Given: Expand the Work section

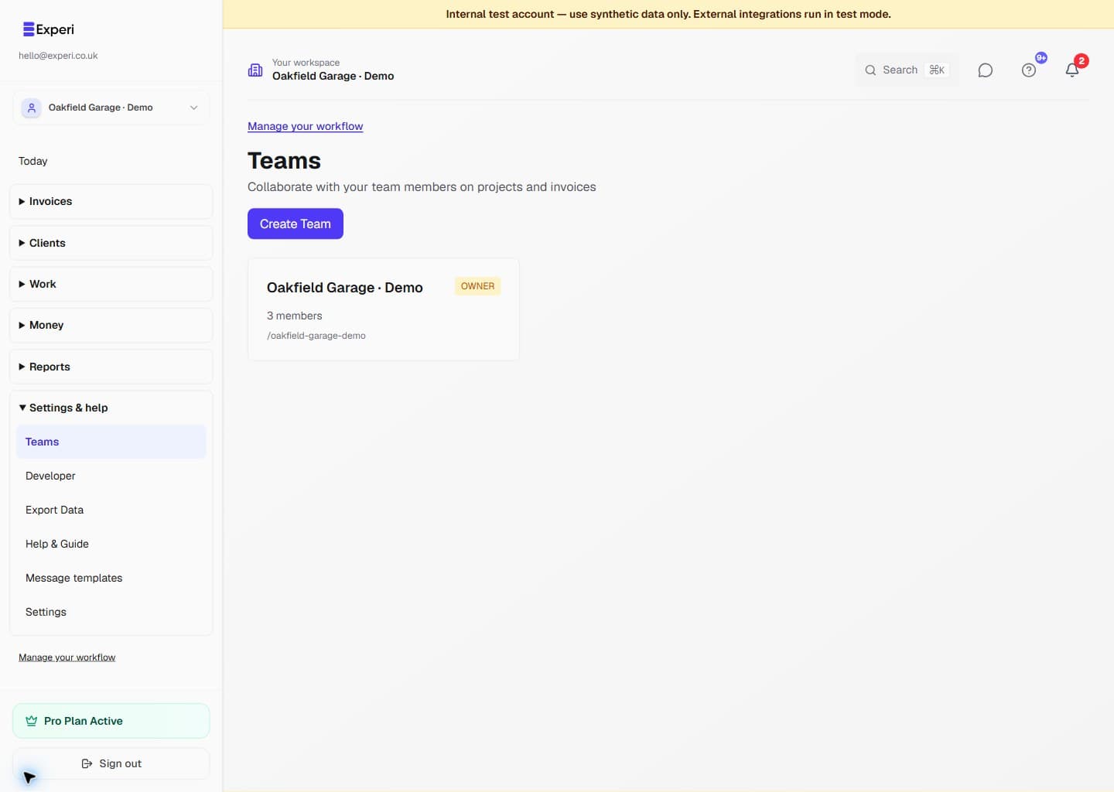Looking at the screenshot, I should [111, 284].
